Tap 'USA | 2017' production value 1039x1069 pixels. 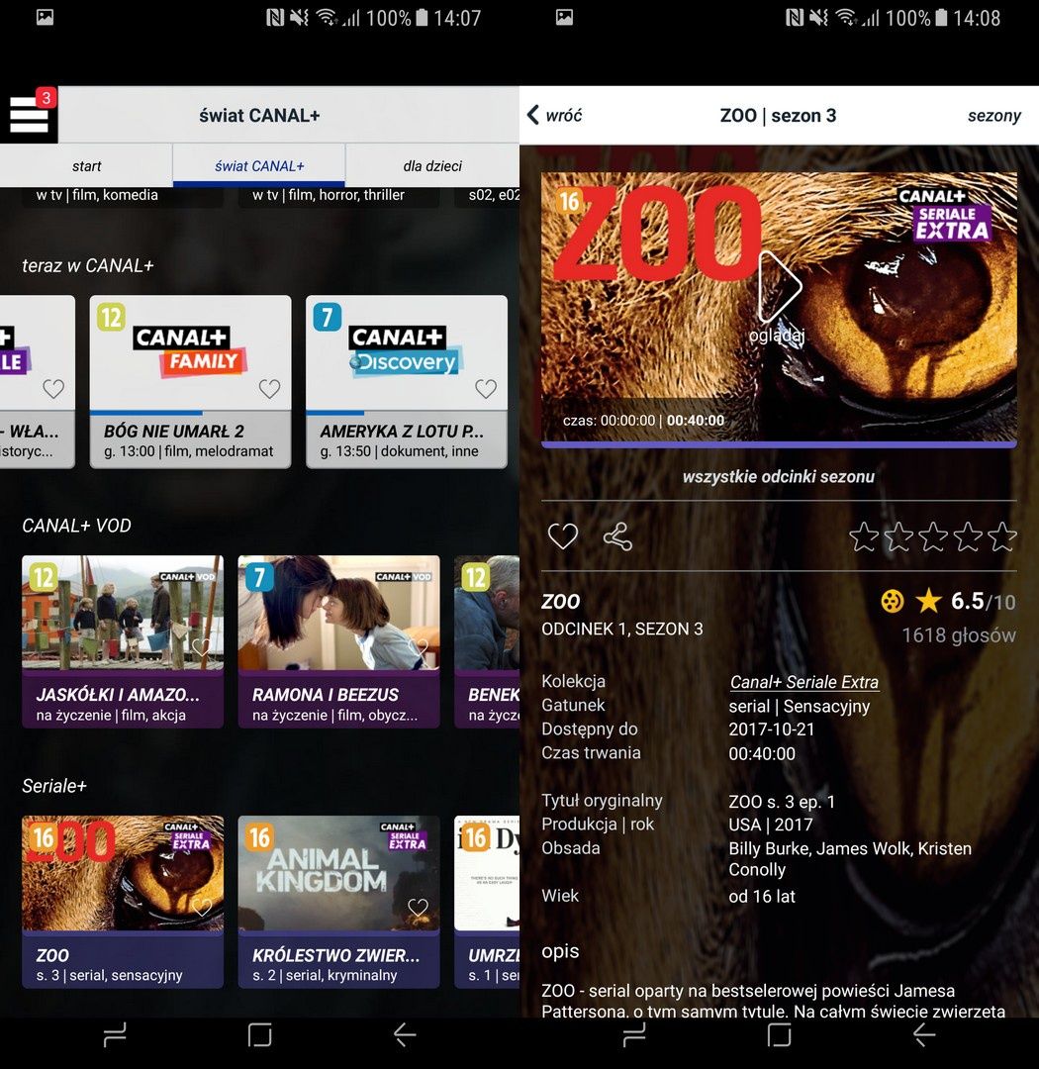point(771,825)
